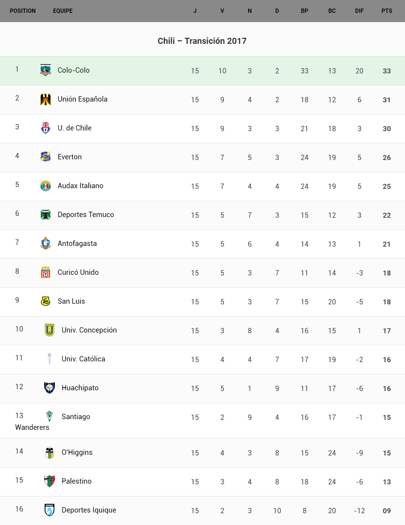Click the Deportes Iquique badge
The image size is (405, 525).
50,510
